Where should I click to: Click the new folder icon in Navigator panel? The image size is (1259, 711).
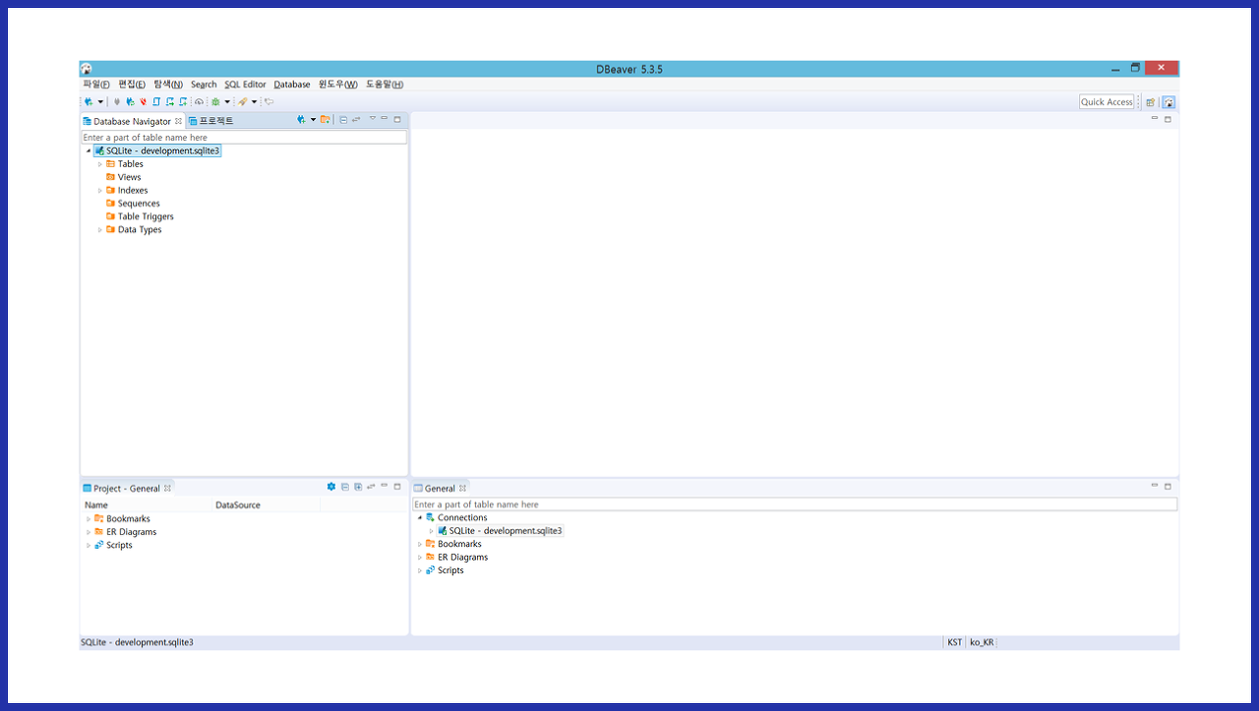point(325,119)
